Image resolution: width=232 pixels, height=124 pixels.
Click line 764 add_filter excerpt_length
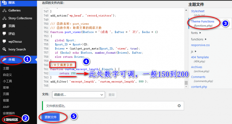[x=99, y=81]
